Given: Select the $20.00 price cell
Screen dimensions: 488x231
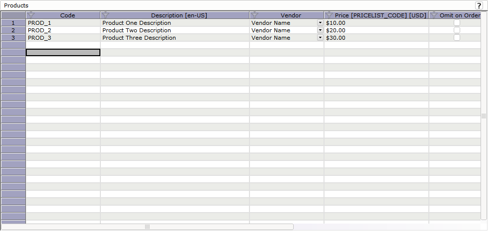Looking at the screenshot, I should coord(377,30).
